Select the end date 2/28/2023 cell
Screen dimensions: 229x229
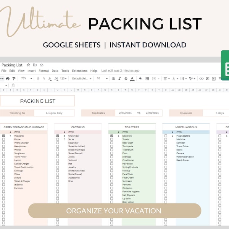pyautogui.click(x=152, y=113)
